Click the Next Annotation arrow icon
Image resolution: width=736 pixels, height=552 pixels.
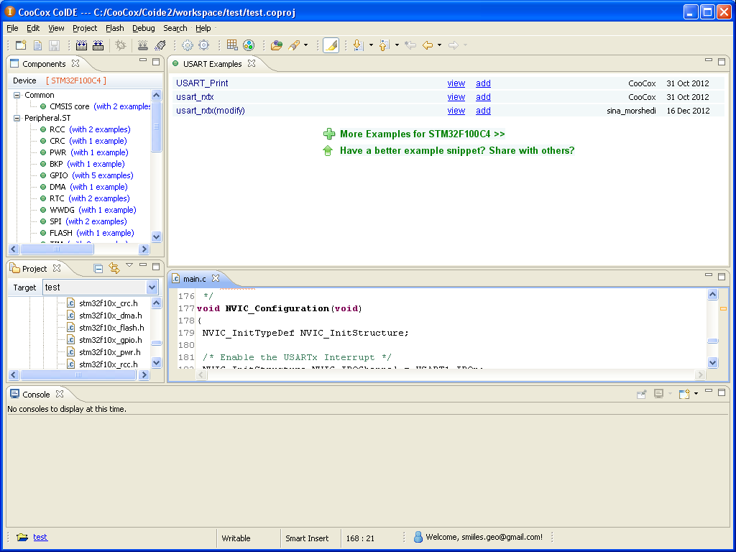click(359, 45)
